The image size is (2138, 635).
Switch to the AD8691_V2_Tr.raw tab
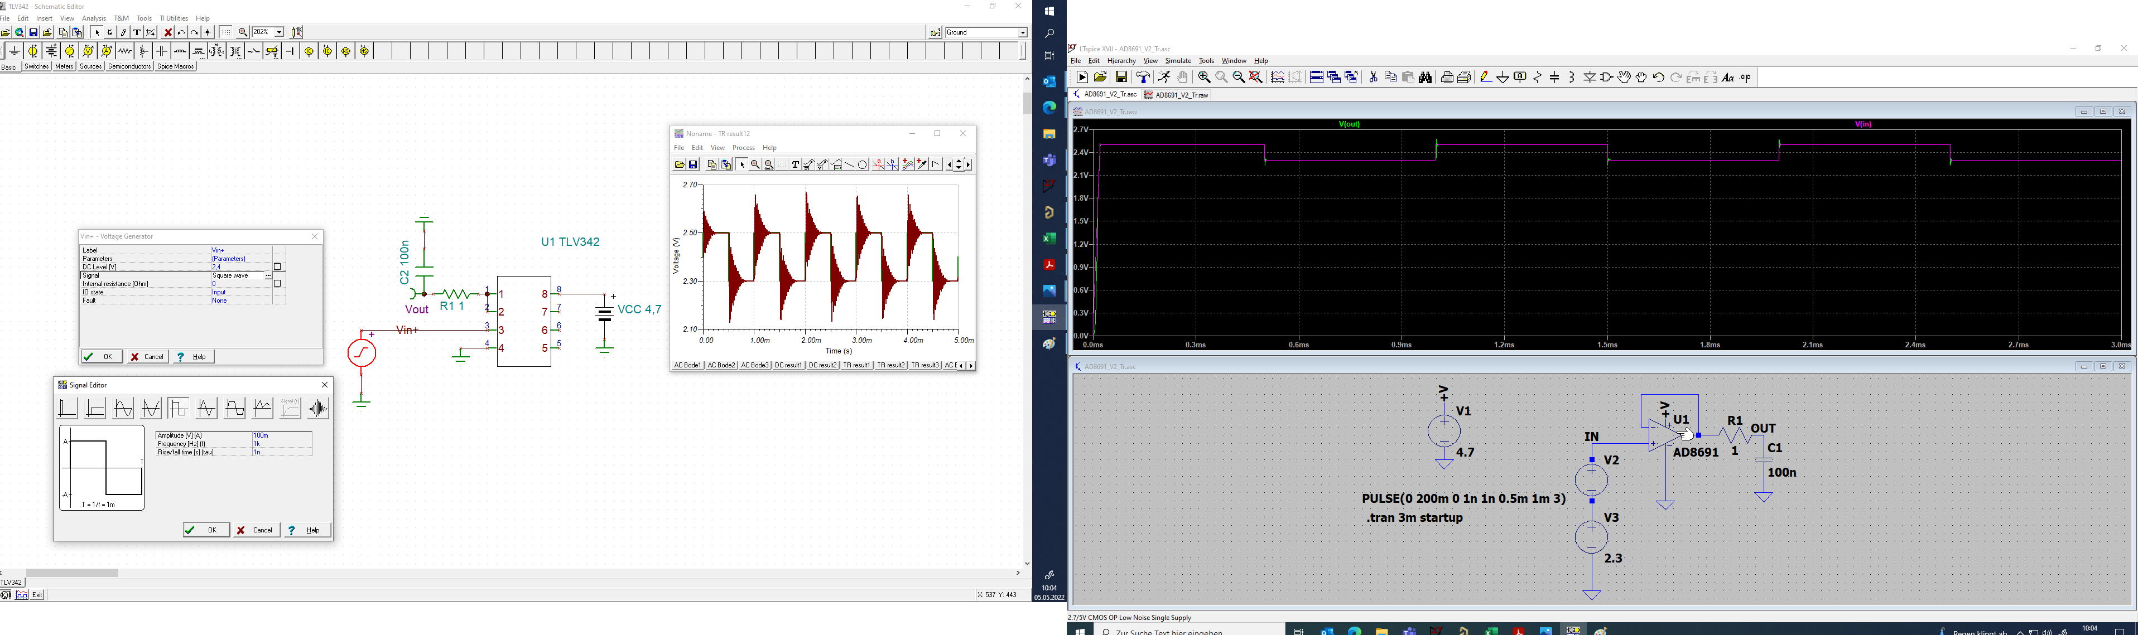click(1177, 95)
